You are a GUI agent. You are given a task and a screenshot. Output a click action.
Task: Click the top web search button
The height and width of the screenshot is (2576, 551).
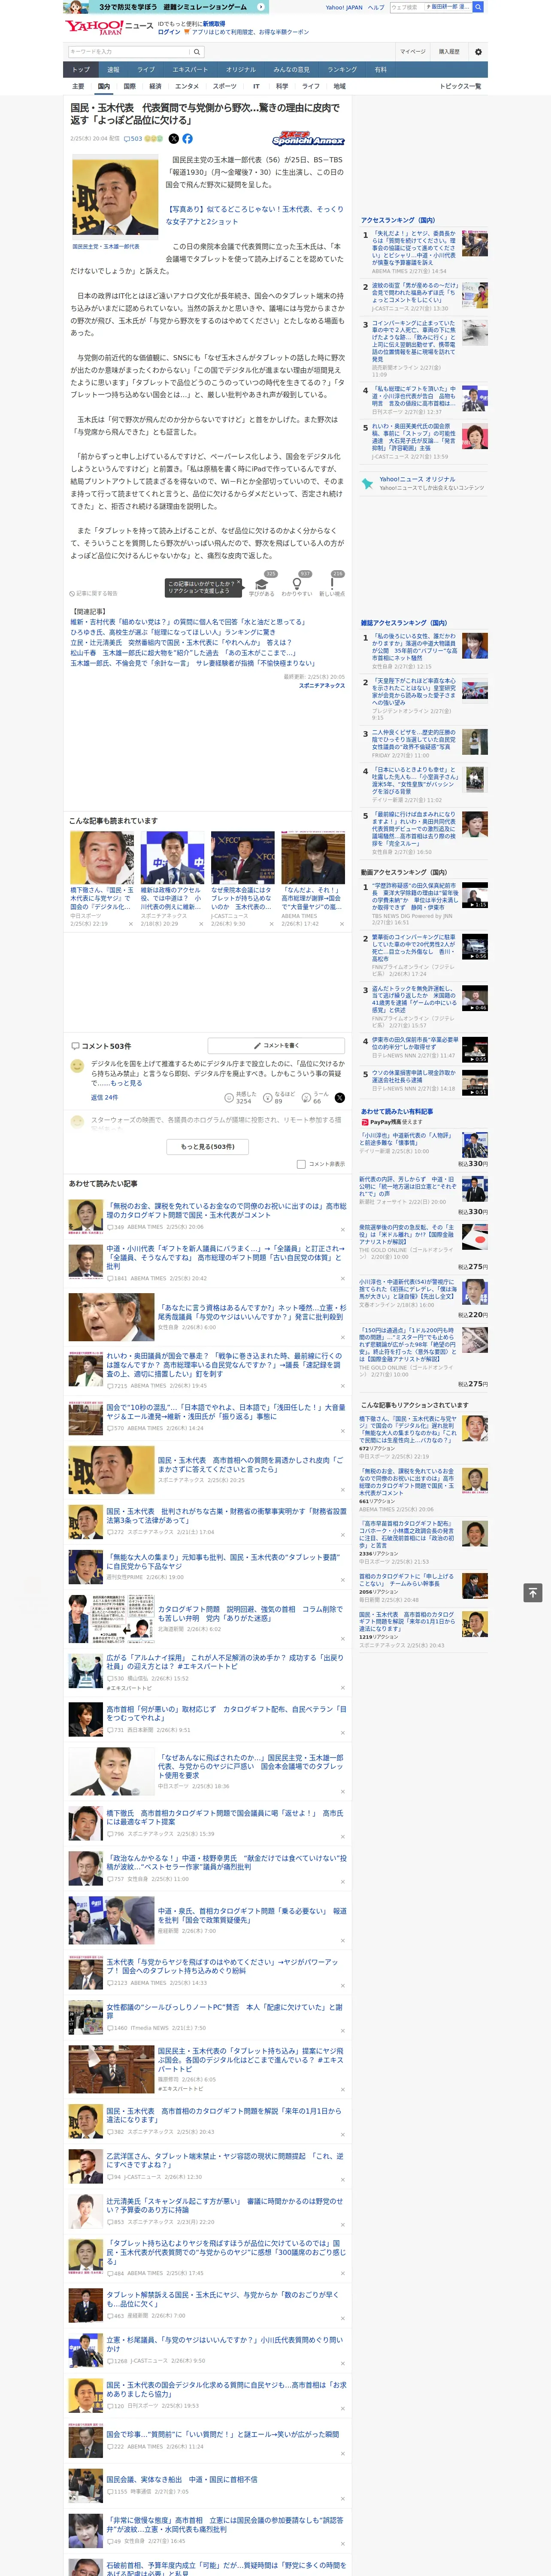(478, 7)
